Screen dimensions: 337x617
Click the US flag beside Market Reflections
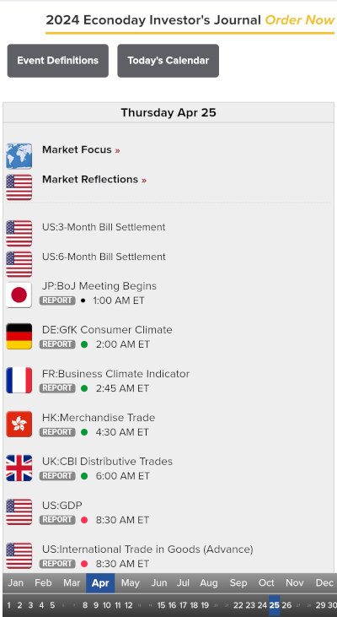[x=19, y=187]
